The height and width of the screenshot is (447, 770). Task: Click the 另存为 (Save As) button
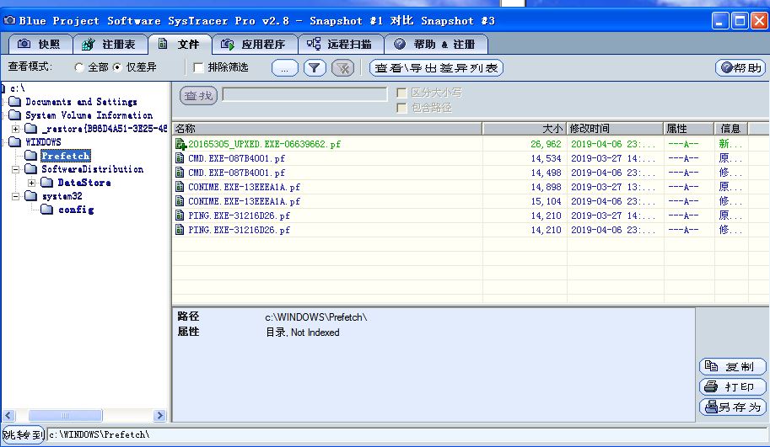(x=733, y=407)
